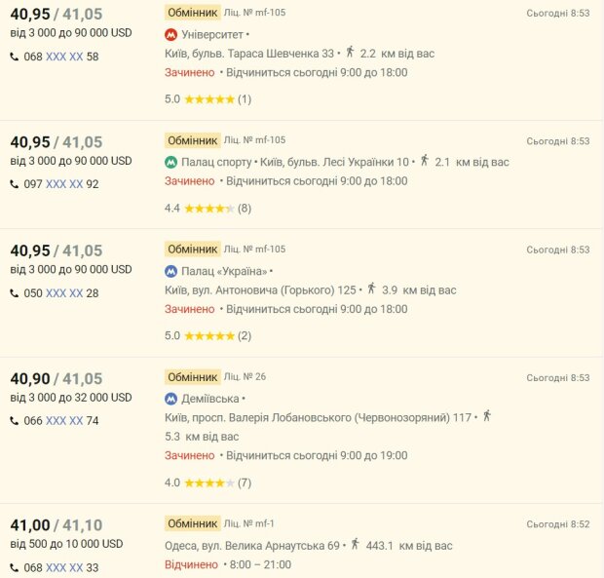Click the green Палац спорту metro icon

[171, 162]
